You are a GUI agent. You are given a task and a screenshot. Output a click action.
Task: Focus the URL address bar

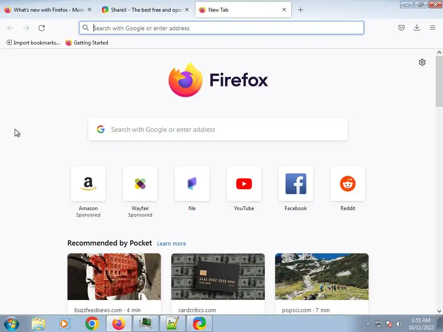click(221, 28)
